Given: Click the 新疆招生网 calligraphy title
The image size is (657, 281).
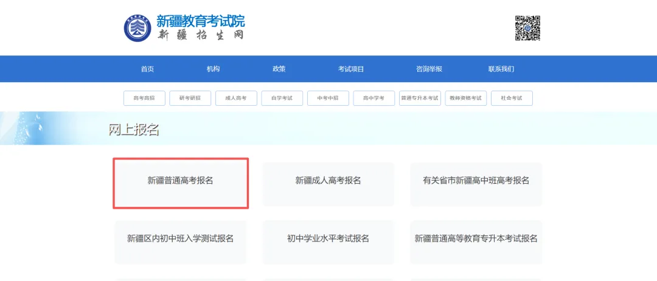Looking at the screenshot, I should 200,35.
